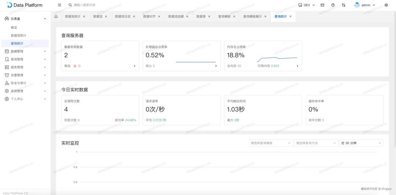Open the mail messages icon
The height and width of the screenshot is (195, 396).
(323, 5)
